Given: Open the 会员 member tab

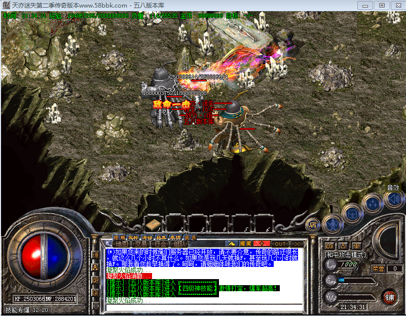Looking at the screenshot, I should [190, 238].
